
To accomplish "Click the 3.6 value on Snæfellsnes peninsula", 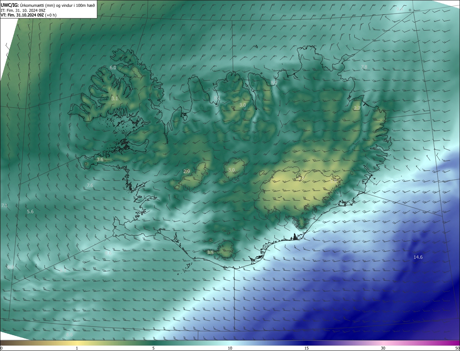I will (100, 159).
